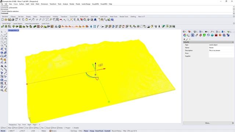Viewport: 235px width, 132px height.
Task: Open the Analyze menu
Action: tap(65, 4)
